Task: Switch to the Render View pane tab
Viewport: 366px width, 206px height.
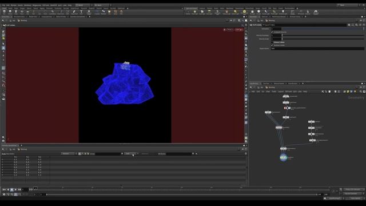Action: (x=33, y=17)
